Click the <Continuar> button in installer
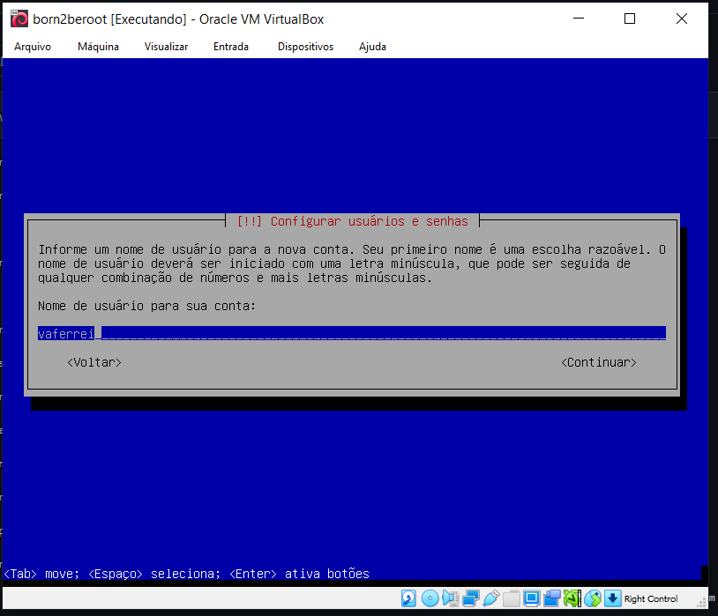Image resolution: width=718 pixels, height=616 pixels. click(599, 362)
